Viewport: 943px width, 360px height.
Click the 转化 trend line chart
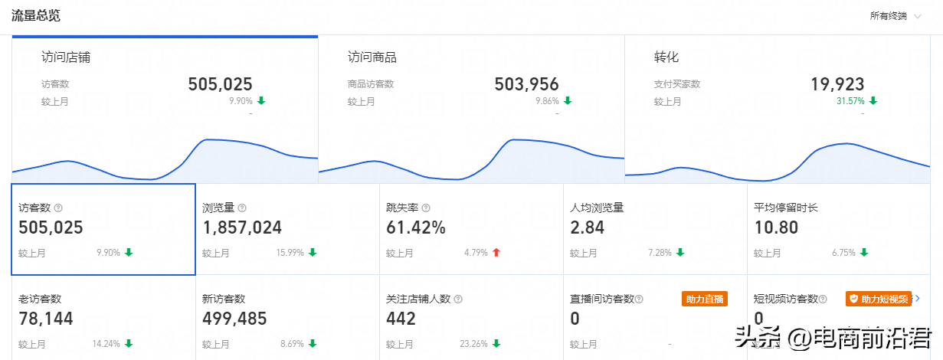pyautogui.click(x=778, y=161)
